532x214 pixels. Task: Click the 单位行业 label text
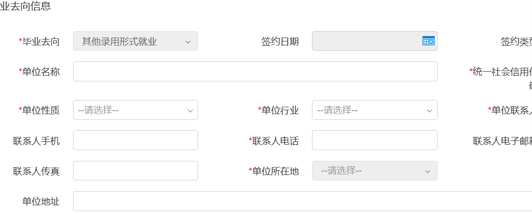[x=280, y=111]
